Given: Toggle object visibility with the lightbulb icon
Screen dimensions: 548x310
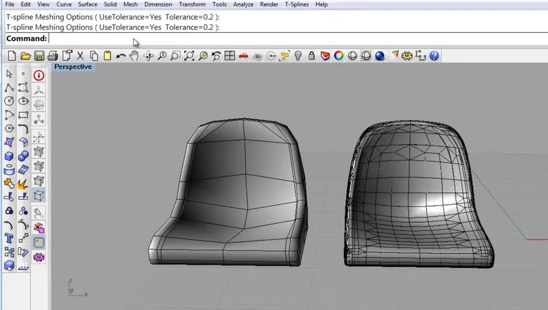Looking at the screenshot, I should (x=298, y=56).
